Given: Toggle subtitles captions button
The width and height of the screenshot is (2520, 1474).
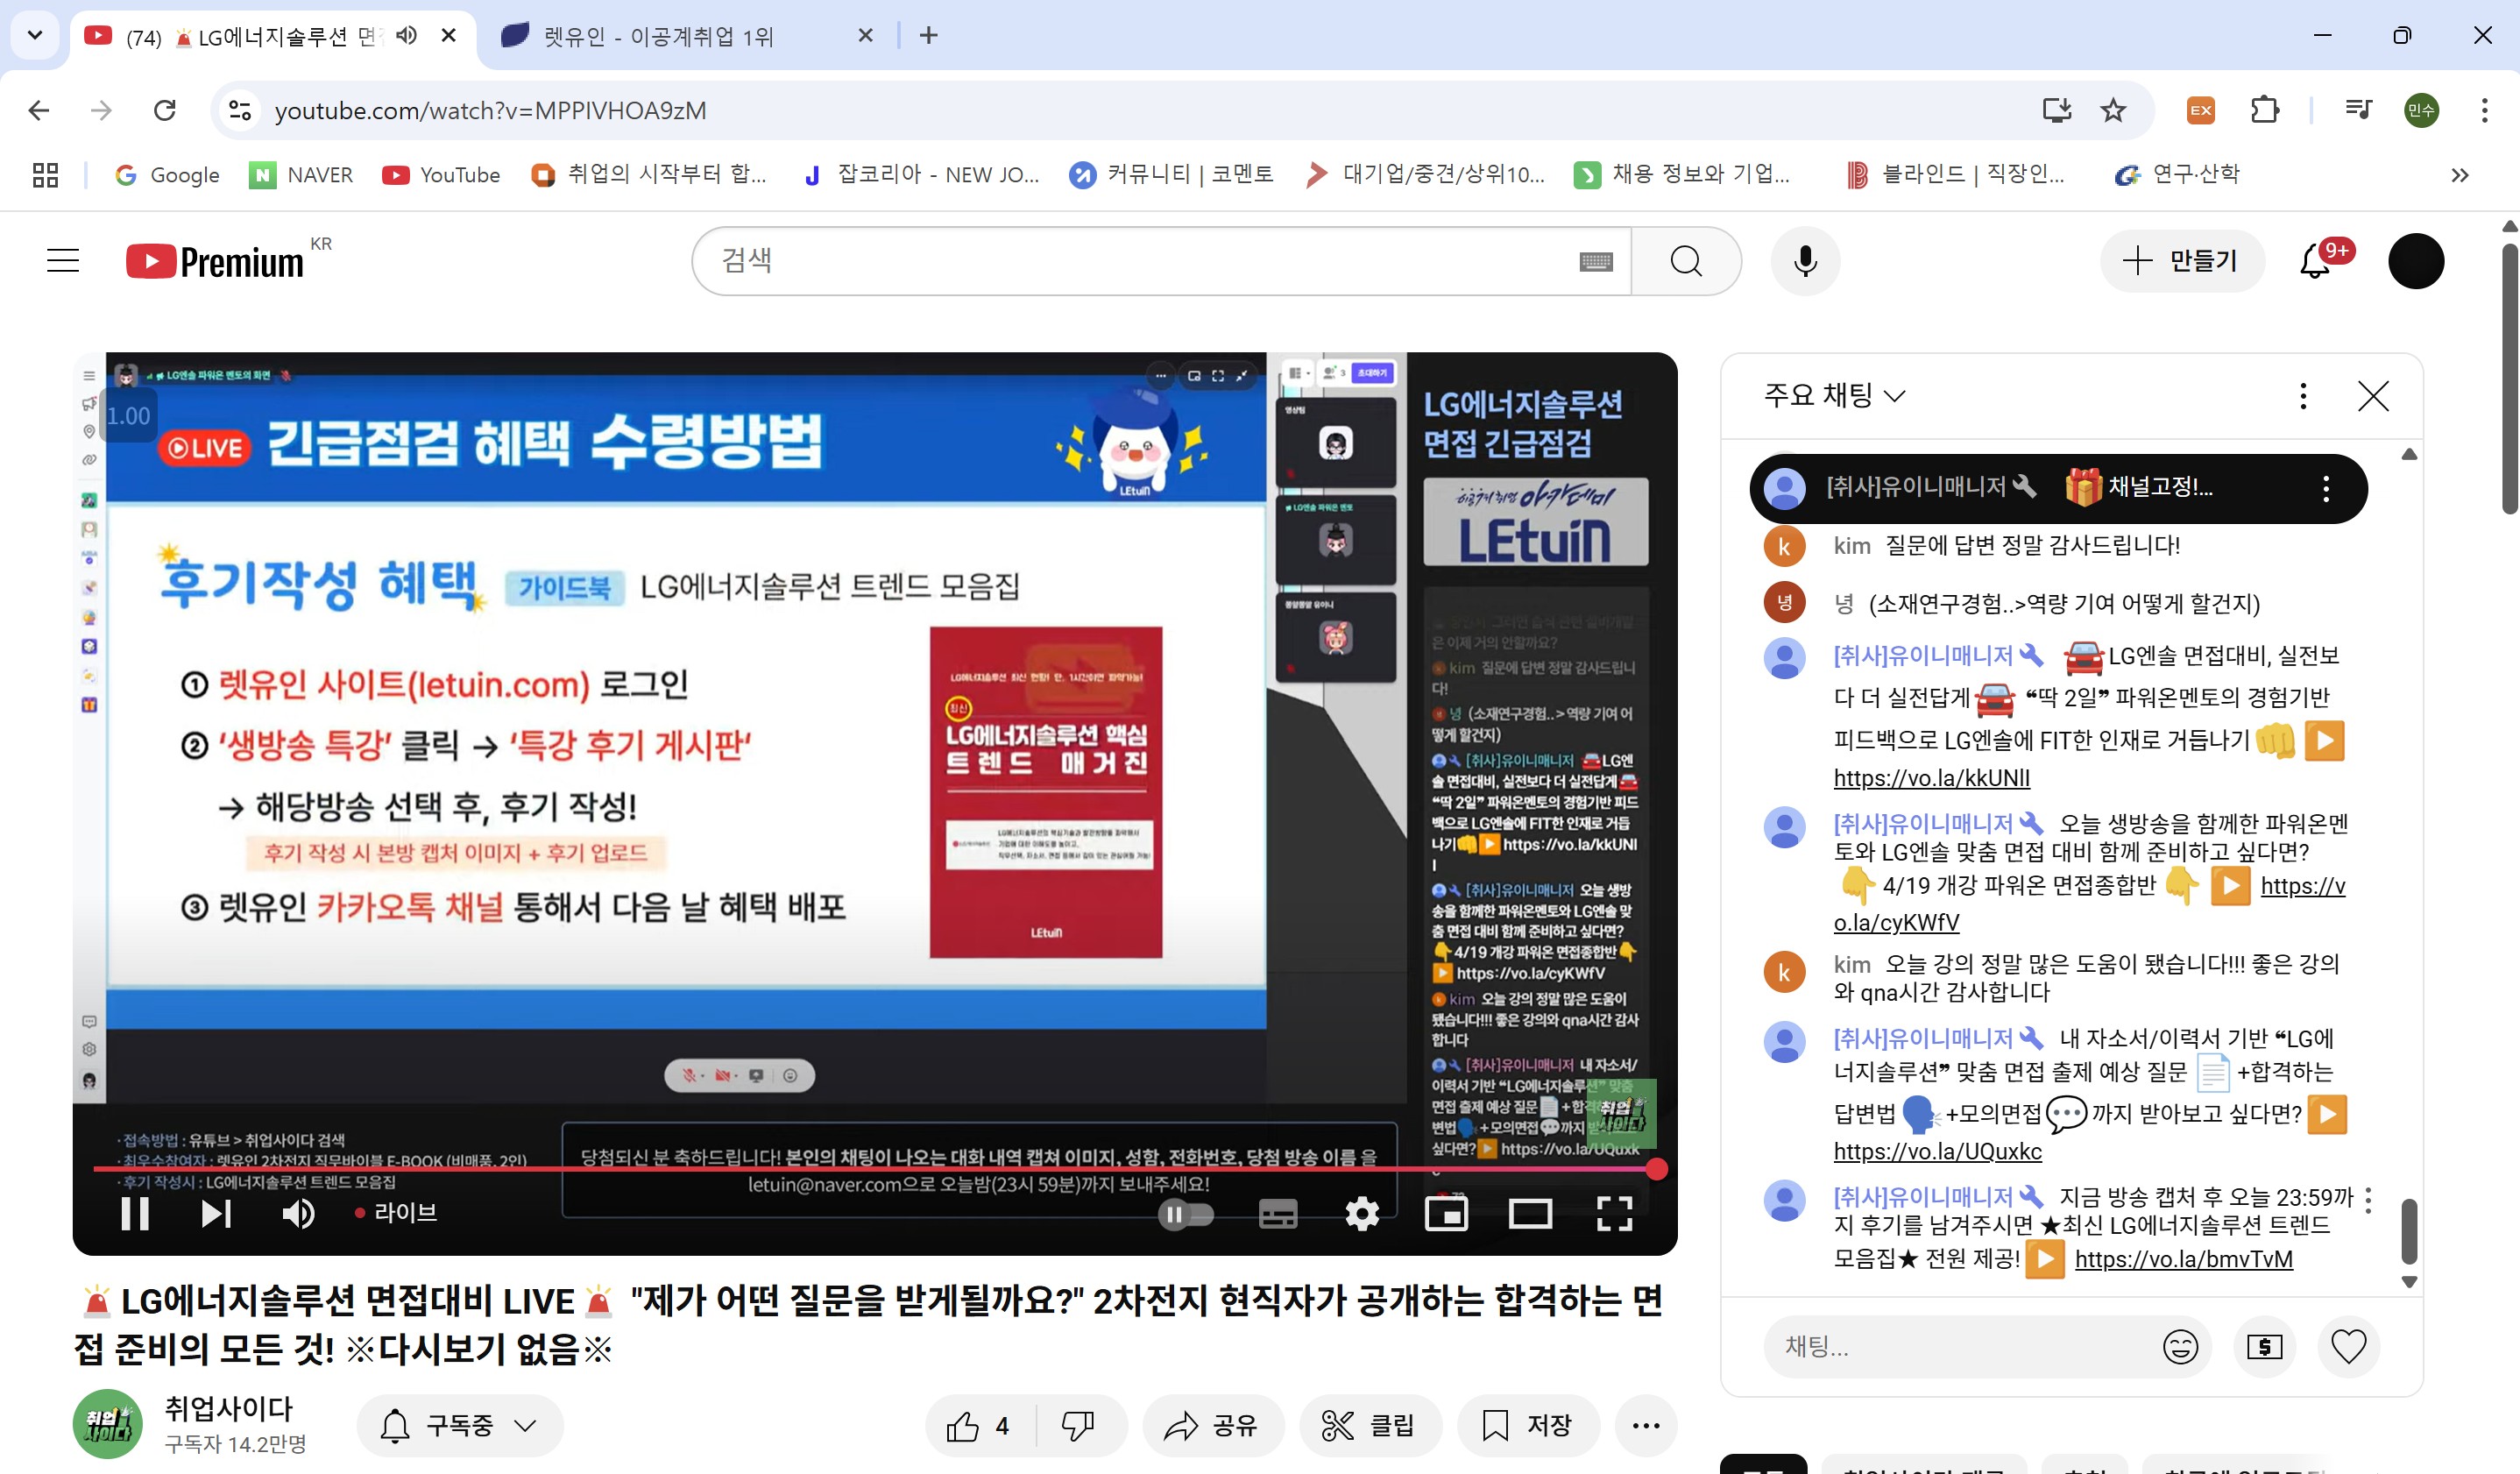Looking at the screenshot, I should (1277, 1214).
